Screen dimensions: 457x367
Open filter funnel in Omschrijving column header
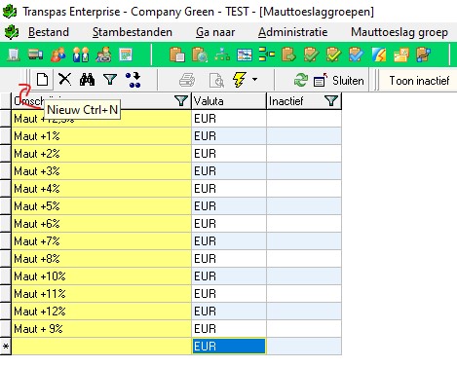(x=181, y=101)
